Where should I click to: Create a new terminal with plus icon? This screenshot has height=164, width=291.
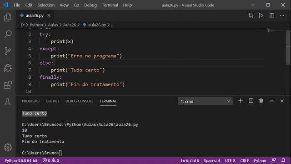point(241,101)
